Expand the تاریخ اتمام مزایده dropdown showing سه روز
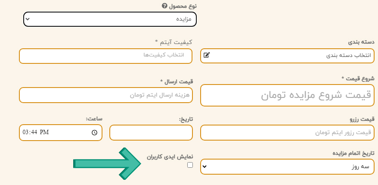The height and width of the screenshot is (185, 378). [287, 166]
